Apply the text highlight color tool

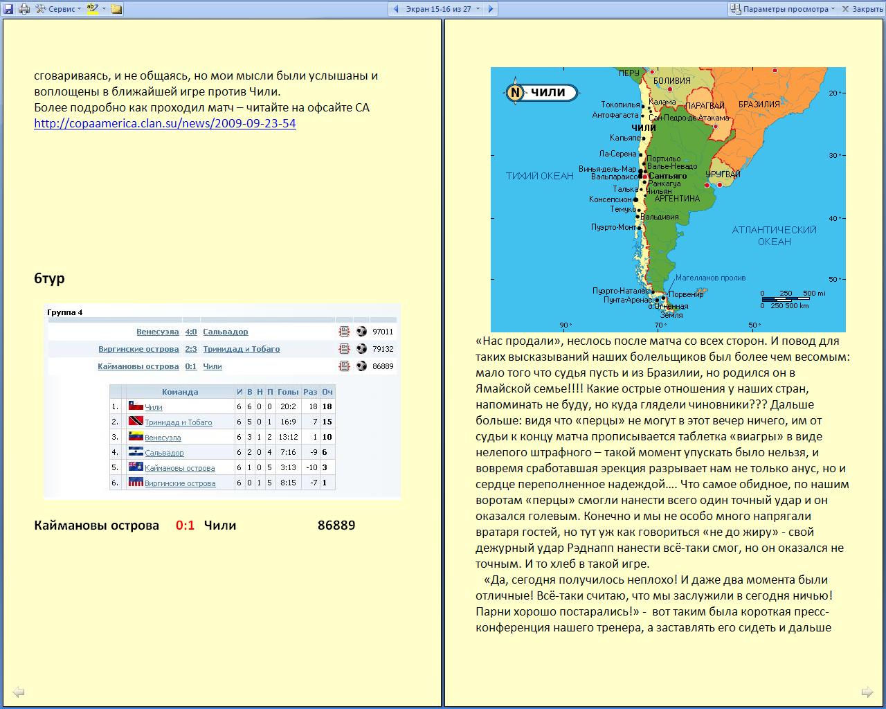point(93,9)
